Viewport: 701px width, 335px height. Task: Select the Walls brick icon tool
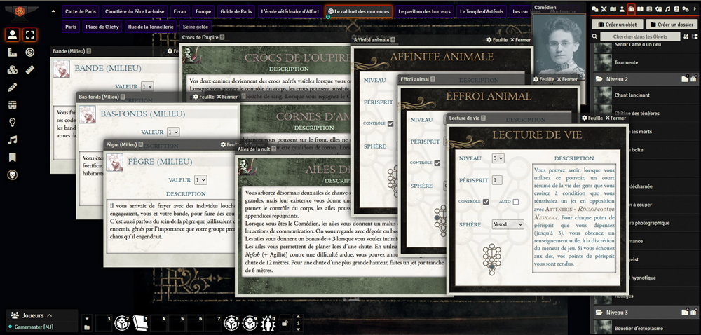click(13, 104)
